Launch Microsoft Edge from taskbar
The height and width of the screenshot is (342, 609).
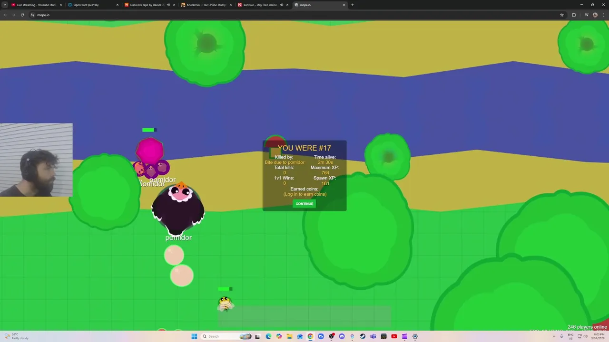tap(269, 336)
